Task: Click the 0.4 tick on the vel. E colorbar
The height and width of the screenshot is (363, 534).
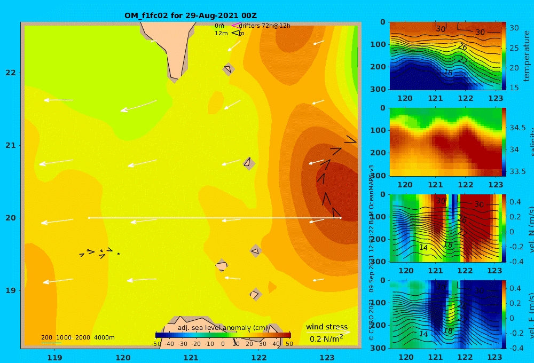Action: tap(515, 288)
